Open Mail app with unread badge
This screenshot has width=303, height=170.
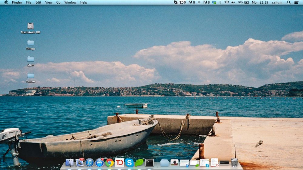pos(80,163)
